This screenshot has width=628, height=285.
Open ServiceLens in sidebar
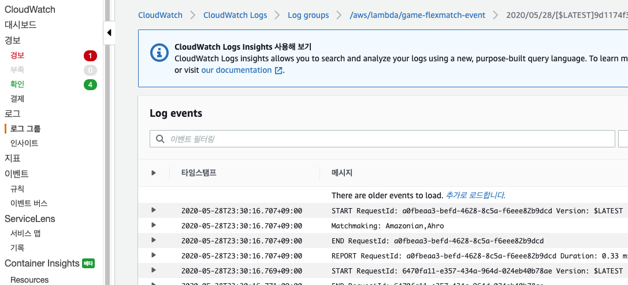(29, 219)
